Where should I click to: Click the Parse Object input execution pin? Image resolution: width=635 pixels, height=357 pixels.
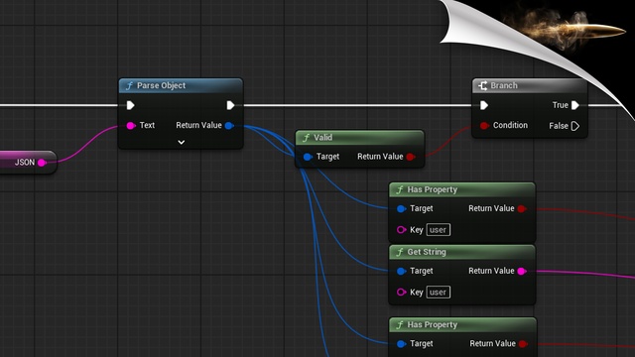(130, 105)
